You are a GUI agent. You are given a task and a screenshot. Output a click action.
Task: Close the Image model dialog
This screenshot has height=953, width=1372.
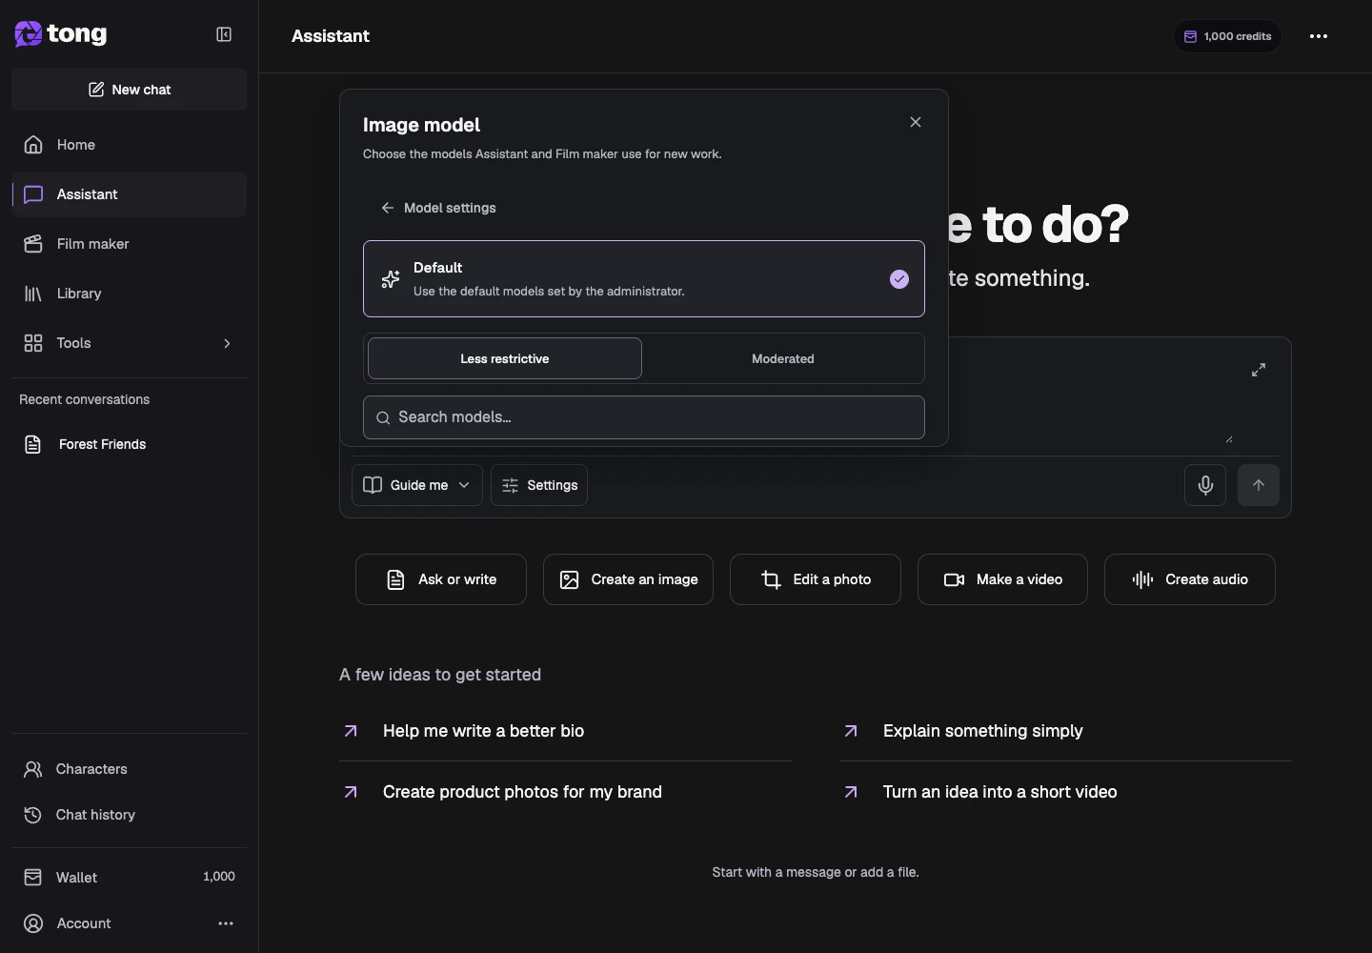click(x=916, y=122)
